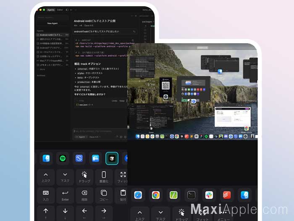Select the 'MacアプリのApple認証...' agent row
The width and height of the screenshot is (294, 221).
[x=52, y=61]
